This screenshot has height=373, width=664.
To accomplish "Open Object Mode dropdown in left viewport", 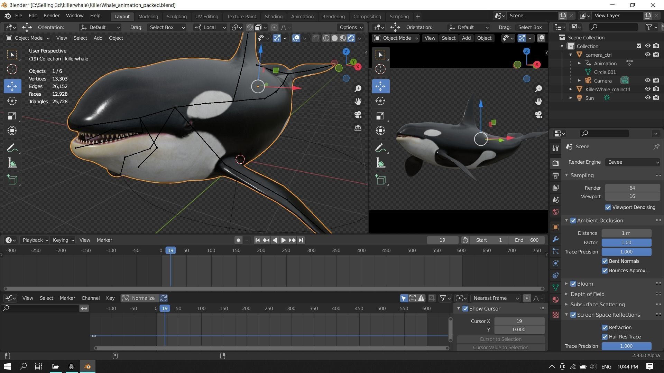I will pyautogui.click(x=28, y=38).
